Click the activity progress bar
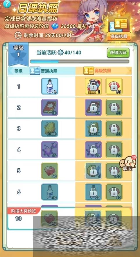This screenshot has height=257, width=140. [x=80, y=62]
